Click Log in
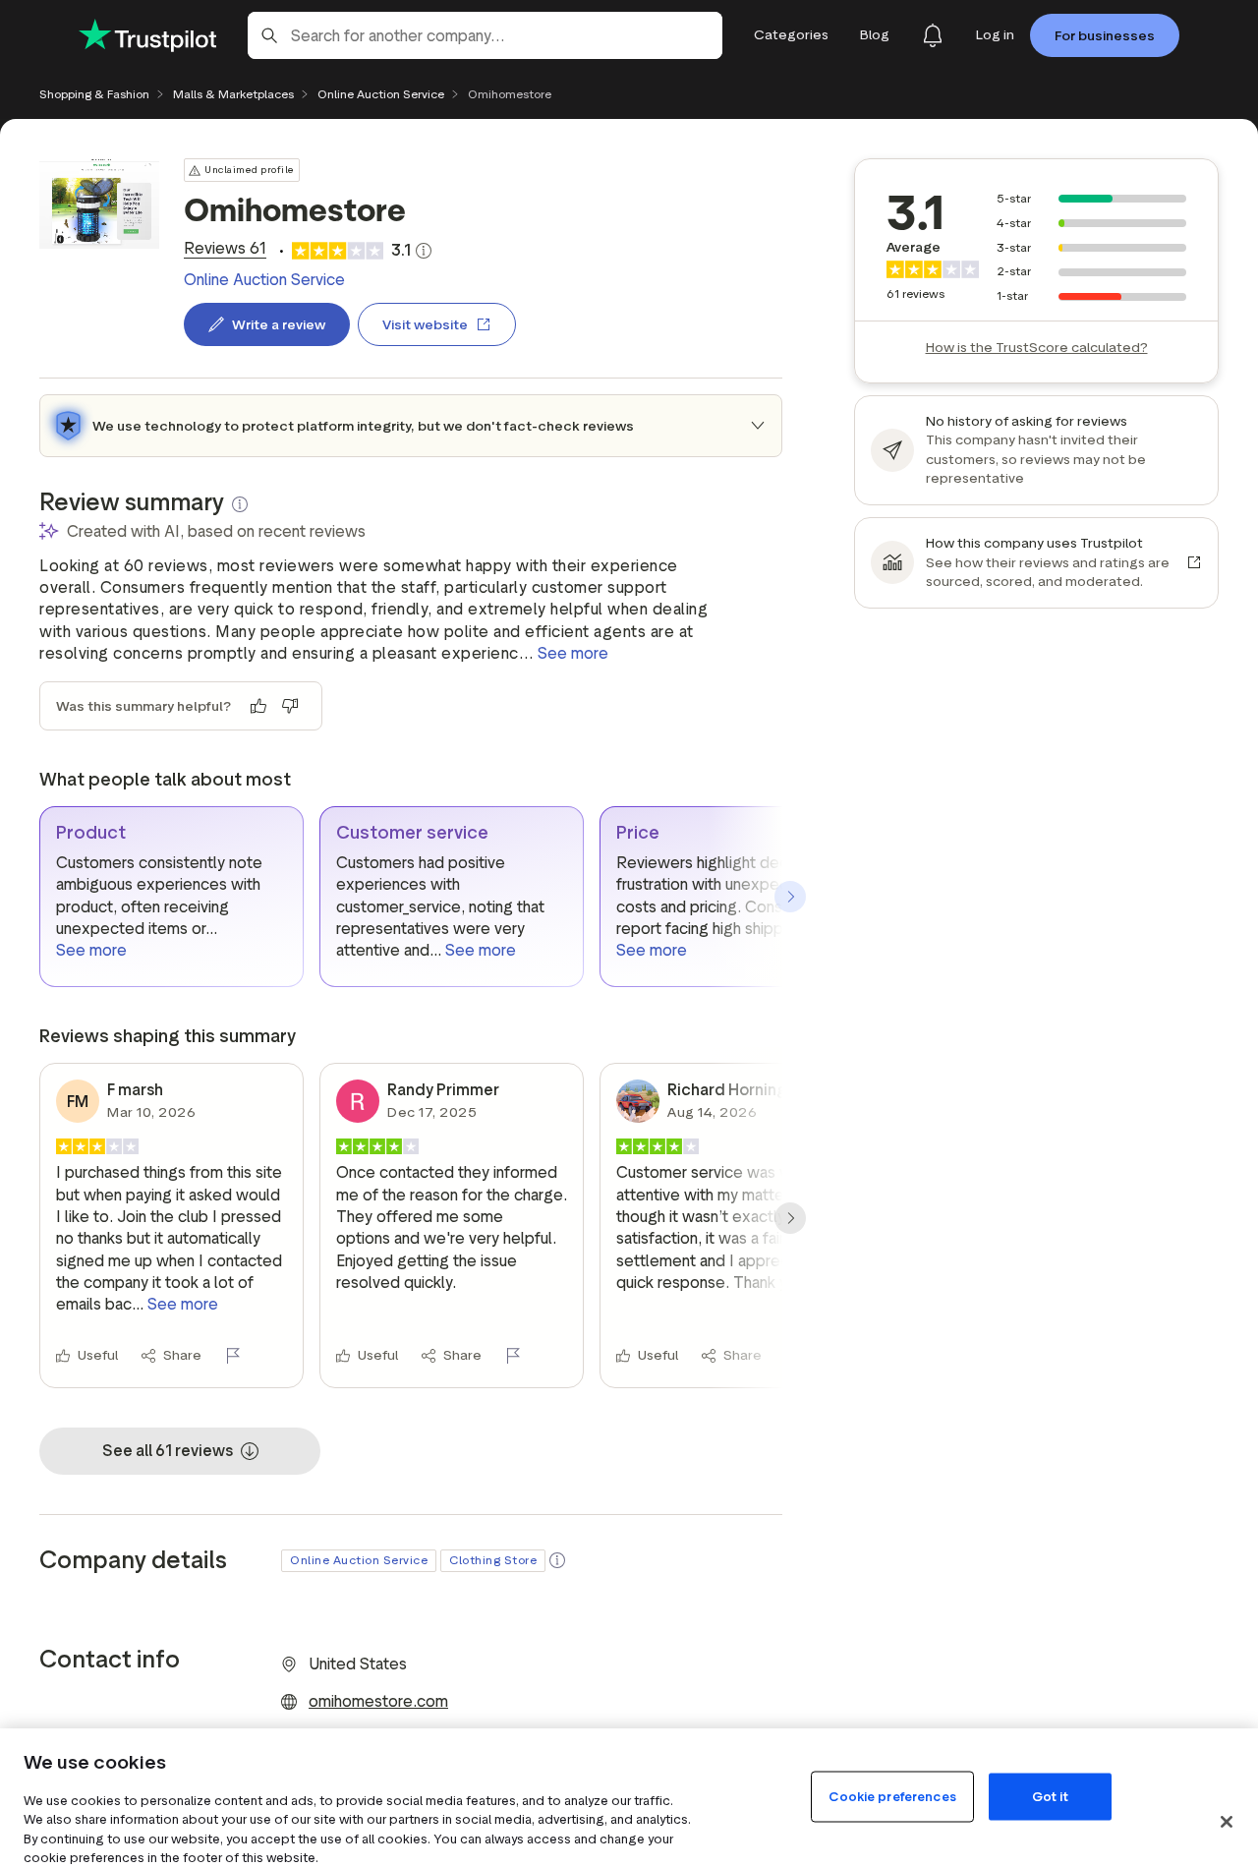 tap(995, 35)
